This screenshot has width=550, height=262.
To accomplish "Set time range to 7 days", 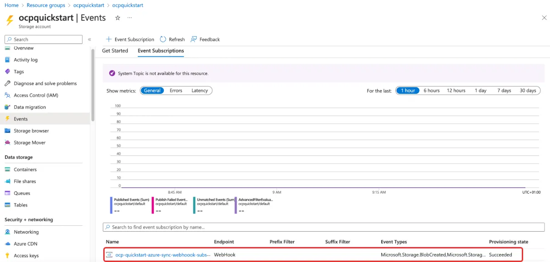I will click(504, 91).
